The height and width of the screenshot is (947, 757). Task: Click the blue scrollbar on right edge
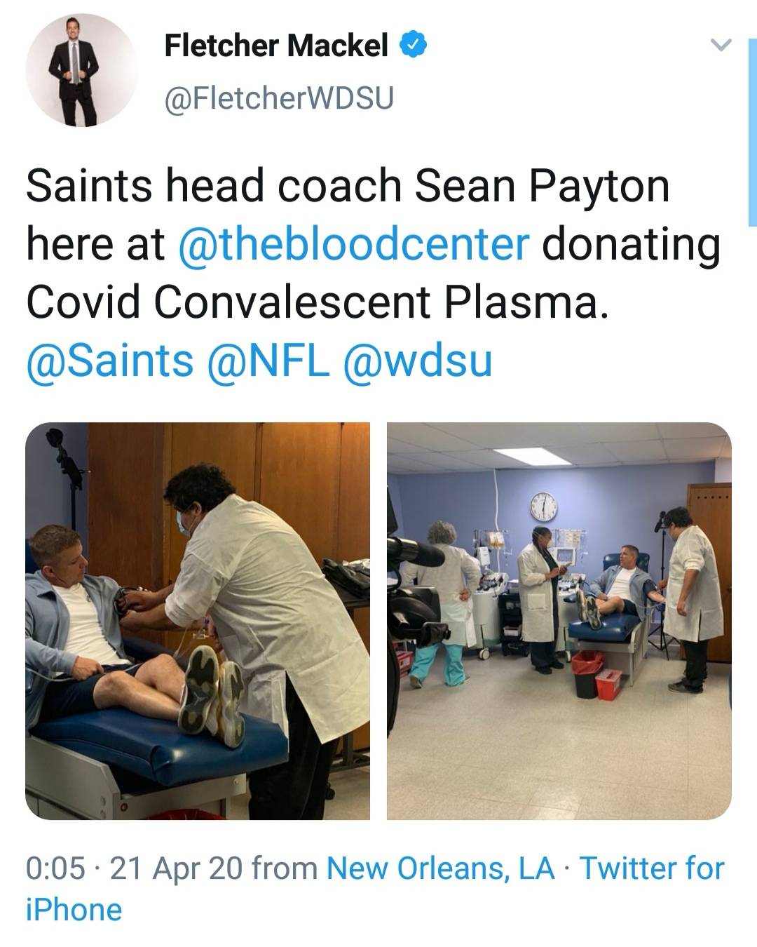(753, 132)
